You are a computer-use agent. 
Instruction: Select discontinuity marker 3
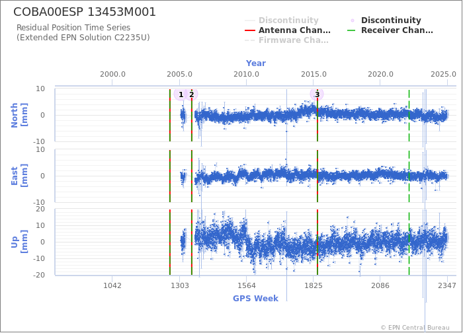click(317, 94)
